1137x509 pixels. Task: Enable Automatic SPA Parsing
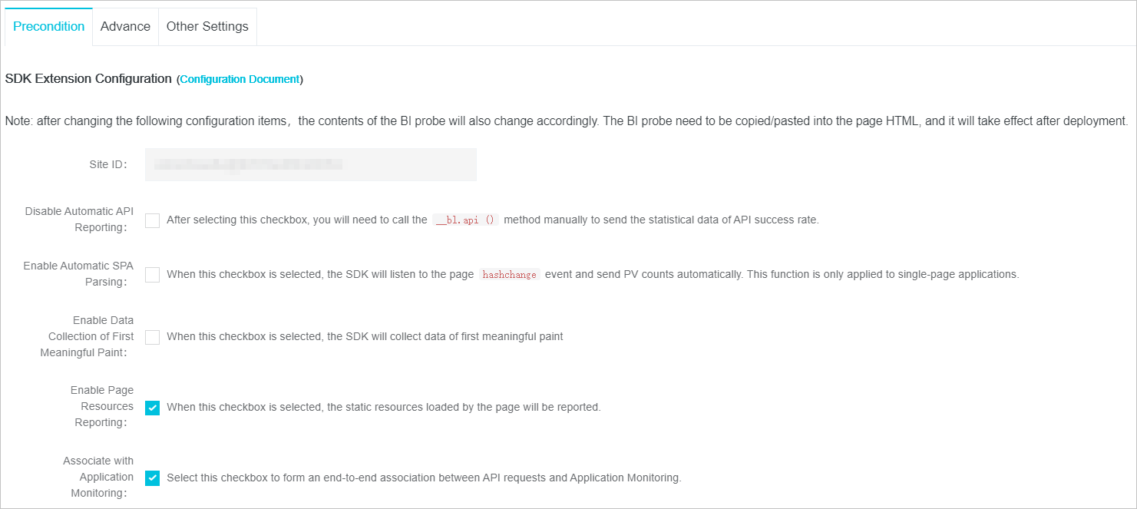click(152, 274)
